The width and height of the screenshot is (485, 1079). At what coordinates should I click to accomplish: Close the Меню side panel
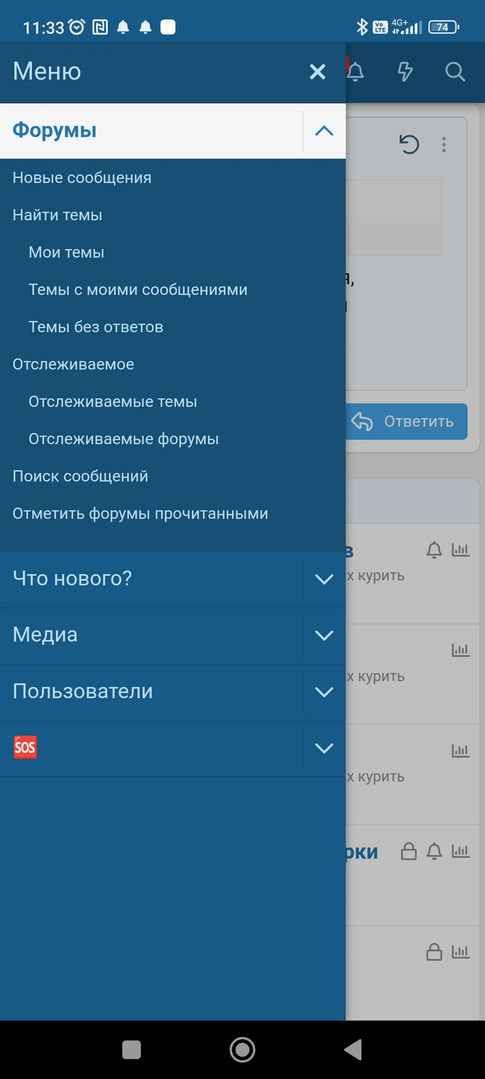tap(317, 71)
